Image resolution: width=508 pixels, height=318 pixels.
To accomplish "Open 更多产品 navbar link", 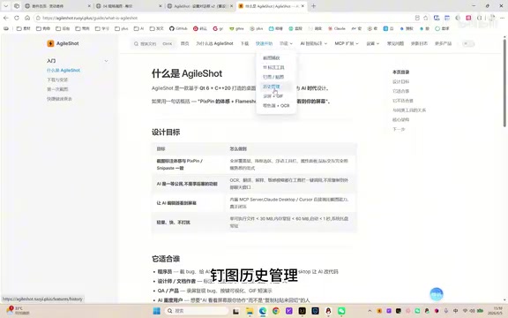I will coord(443,43).
